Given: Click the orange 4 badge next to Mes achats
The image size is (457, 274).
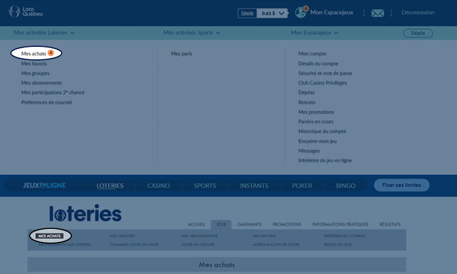Looking at the screenshot, I should (x=51, y=53).
